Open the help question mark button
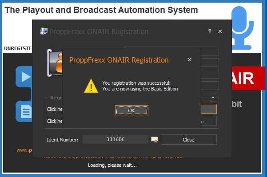 [x=210, y=31]
